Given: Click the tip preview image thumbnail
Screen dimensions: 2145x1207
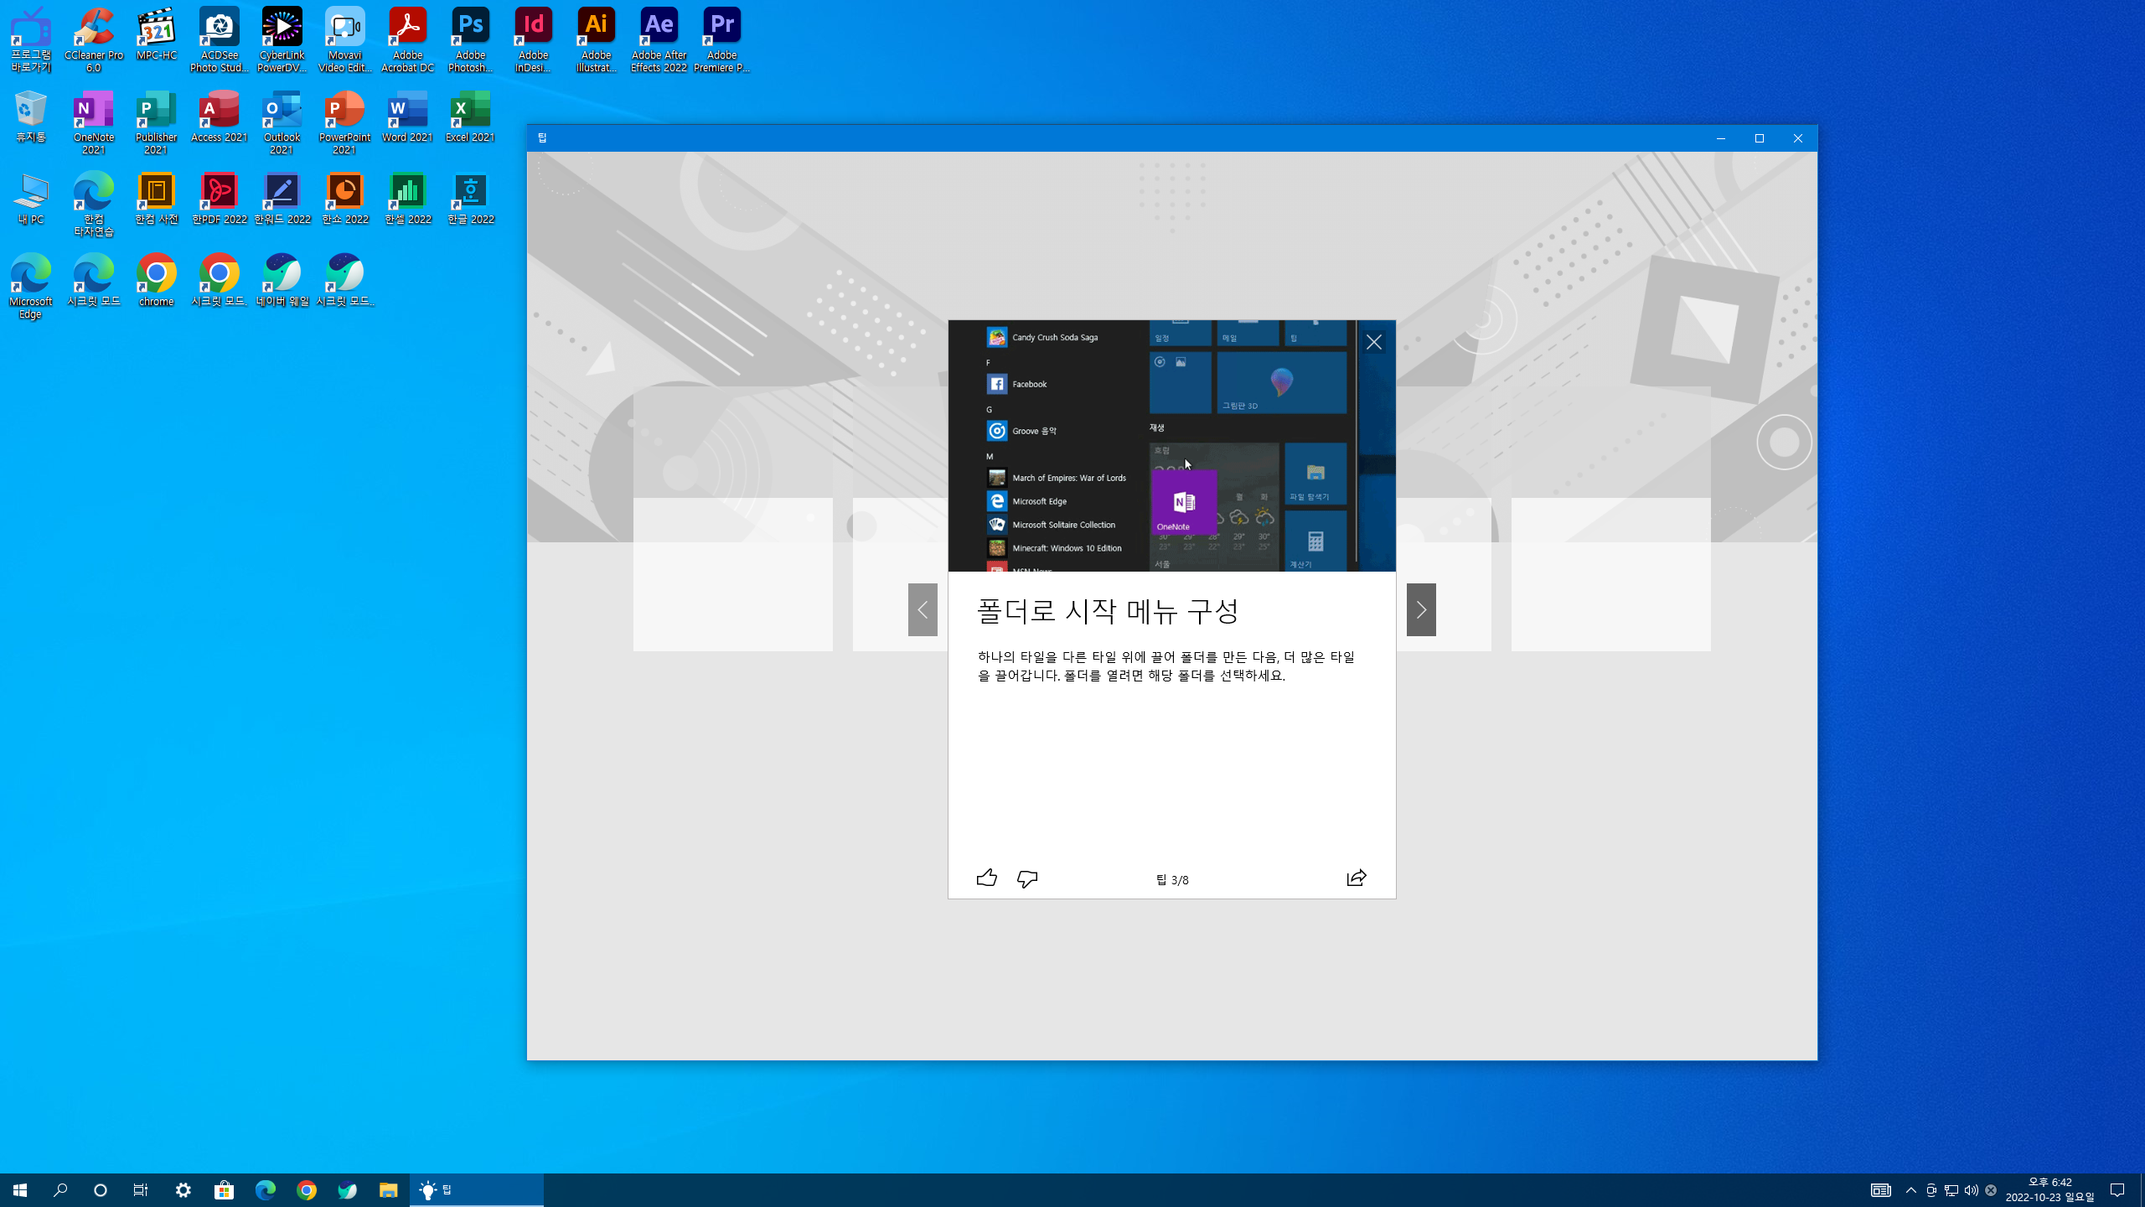Looking at the screenshot, I should click(x=1171, y=445).
